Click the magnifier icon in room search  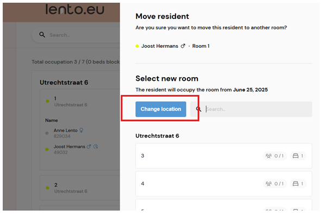click(x=198, y=109)
